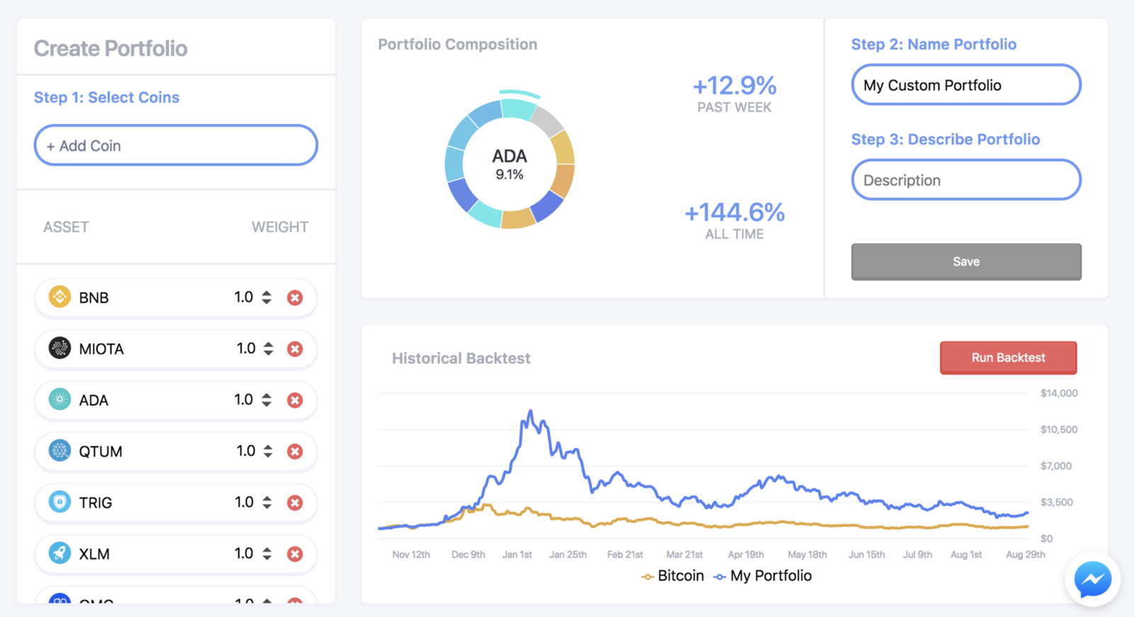Viewport: 1134px width, 617px height.
Task: Open the Messenger chat bubble
Action: coord(1092,579)
